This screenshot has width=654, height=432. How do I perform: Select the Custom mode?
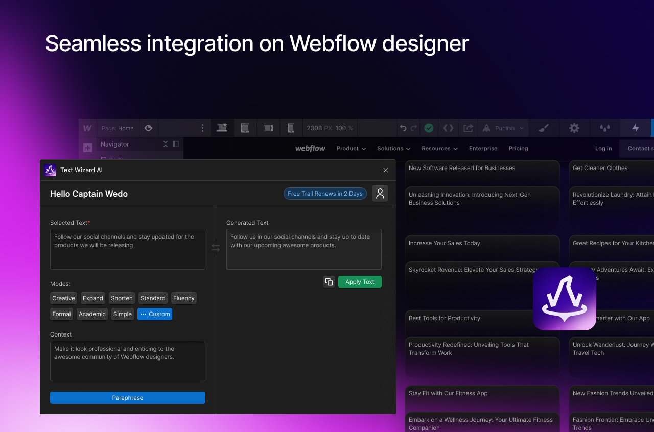pyautogui.click(x=155, y=314)
